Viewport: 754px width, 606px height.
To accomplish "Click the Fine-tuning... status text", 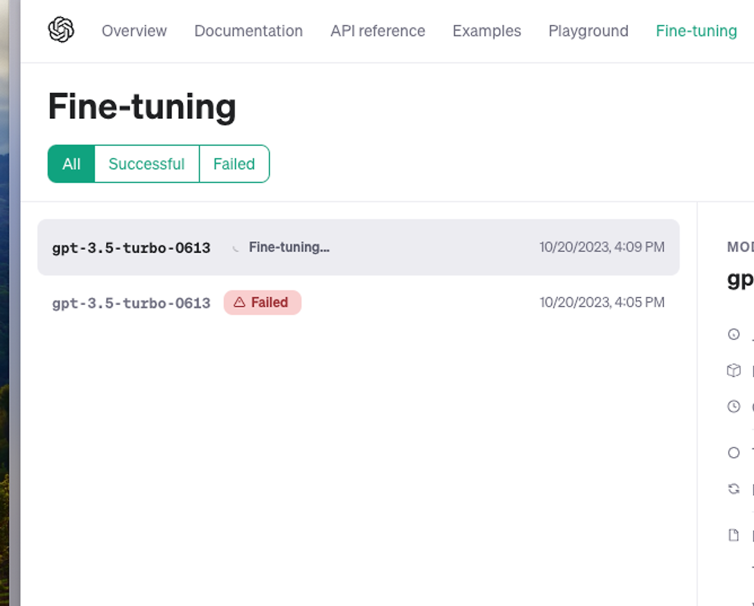I will click(289, 247).
